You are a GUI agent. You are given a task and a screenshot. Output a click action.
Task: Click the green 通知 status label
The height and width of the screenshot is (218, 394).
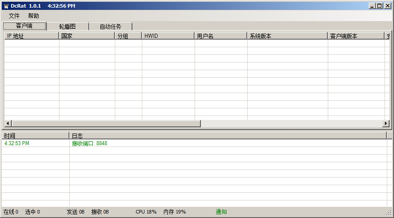221,212
